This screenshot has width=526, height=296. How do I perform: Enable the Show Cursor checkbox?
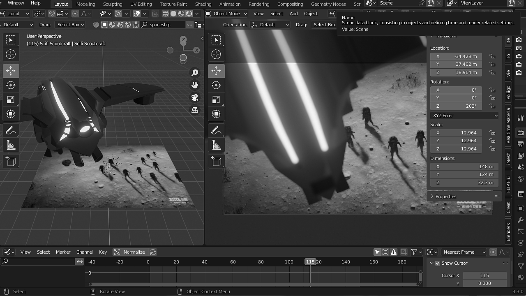(438, 263)
